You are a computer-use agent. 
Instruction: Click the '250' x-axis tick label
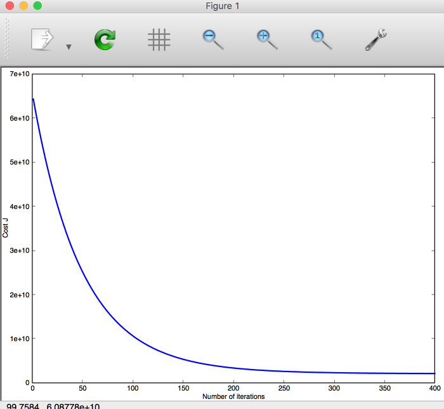(x=284, y=388)
